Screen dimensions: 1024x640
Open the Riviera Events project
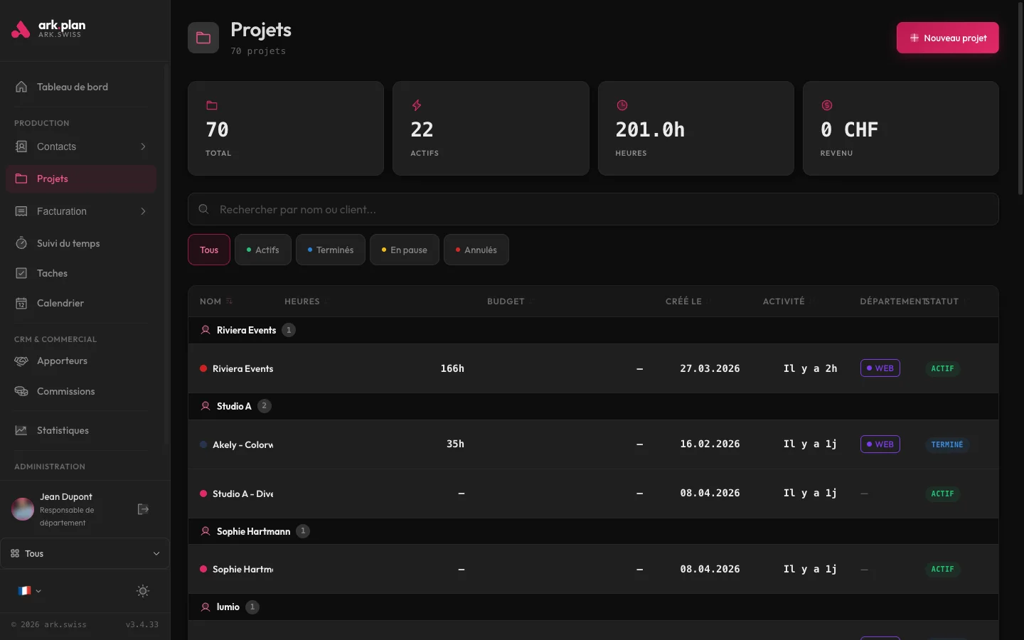[242, 368]
